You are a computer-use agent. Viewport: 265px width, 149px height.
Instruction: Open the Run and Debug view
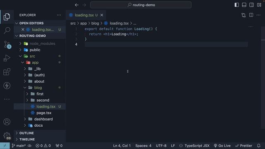(7, 58)
